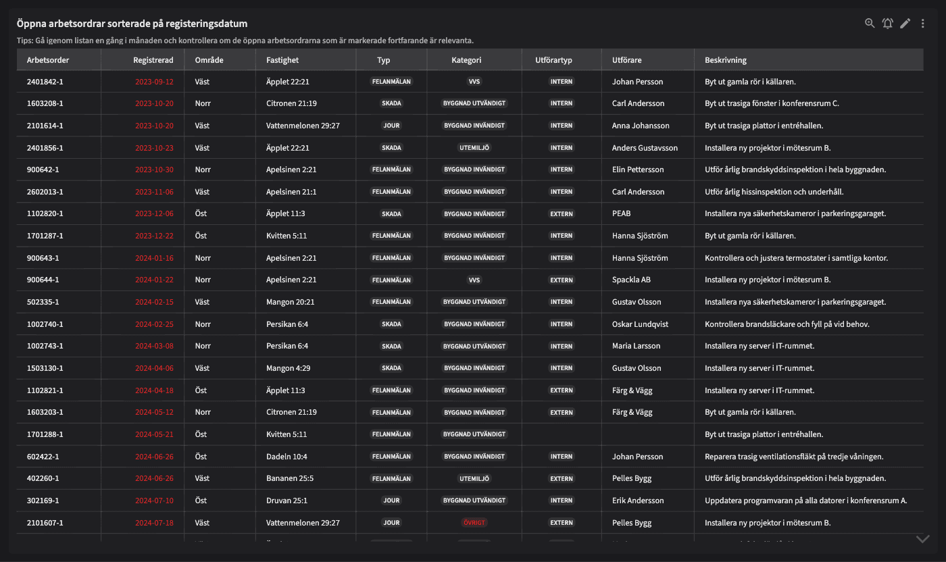Sort table by Kategori column header
The width and height of the screenshot is (946, 562).
[x=466, y=60]
